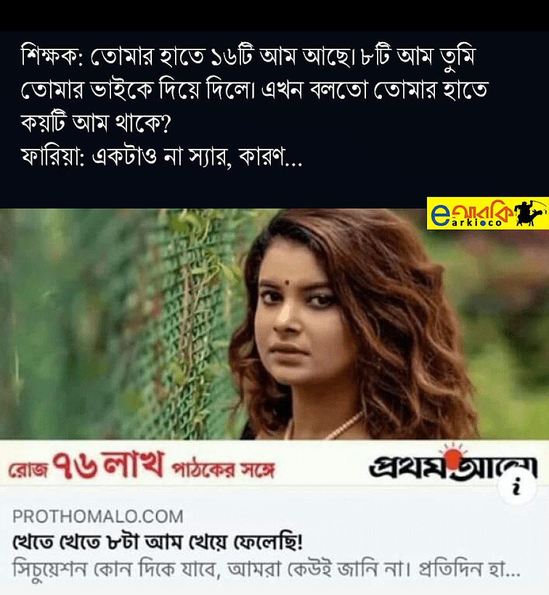Click the horse rider silhouette in eArki logo
Screen dimensions: 549x595
pos(531,212)
